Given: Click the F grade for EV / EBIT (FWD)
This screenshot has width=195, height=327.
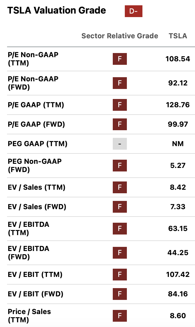Looking at the screenshot, I should pyautogui.click(x=120, y=294).
